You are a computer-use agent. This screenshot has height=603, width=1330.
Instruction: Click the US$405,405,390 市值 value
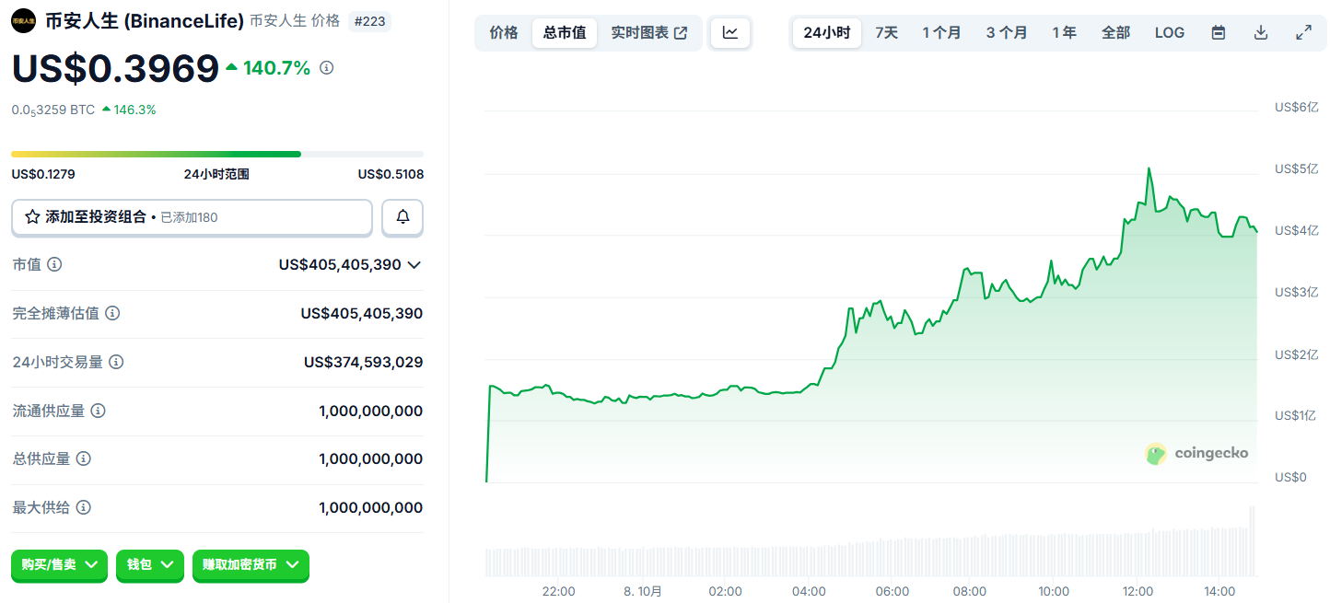coord(340,265)
